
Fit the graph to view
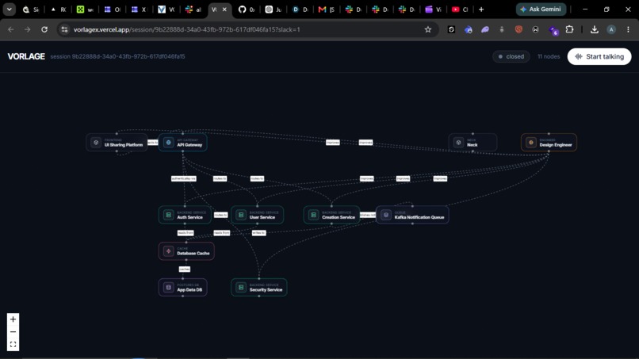click(x=13, y=344)
